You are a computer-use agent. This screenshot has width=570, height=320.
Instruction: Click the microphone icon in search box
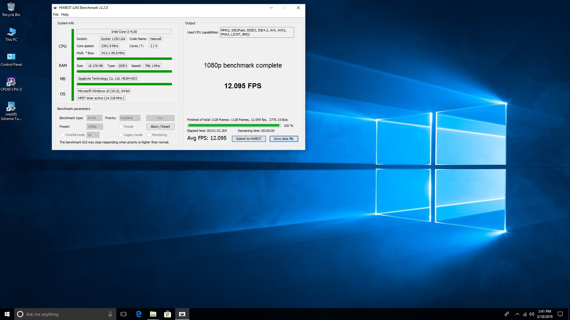pos(110,314)
